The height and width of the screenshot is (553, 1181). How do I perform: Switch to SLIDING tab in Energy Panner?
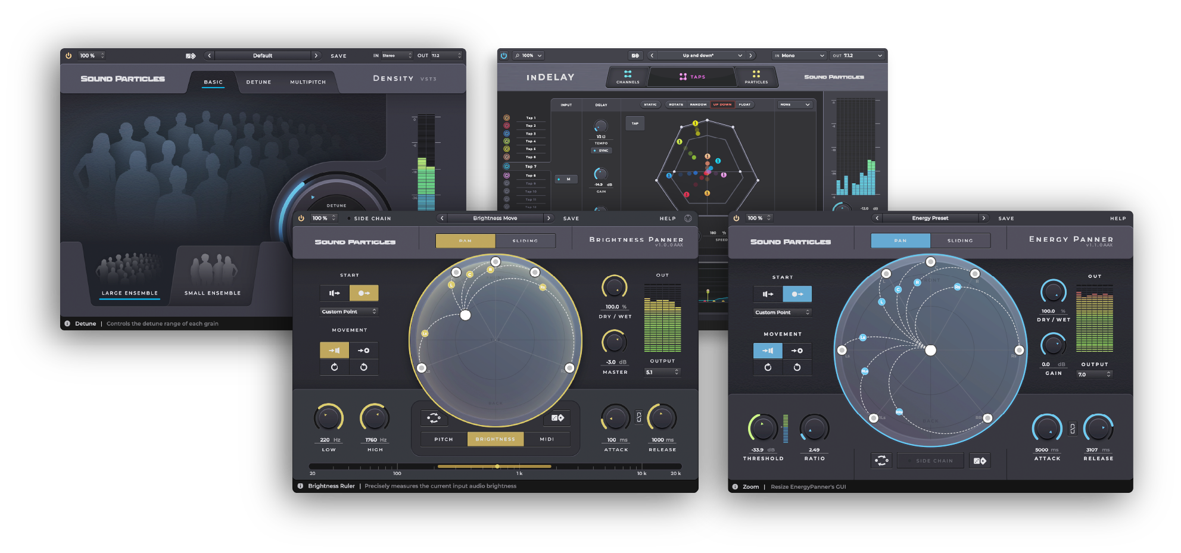tap(960, 240)
